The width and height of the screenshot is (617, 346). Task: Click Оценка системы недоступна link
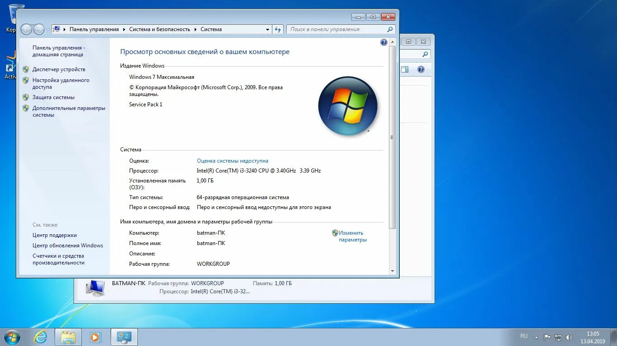tap(233, 161)
